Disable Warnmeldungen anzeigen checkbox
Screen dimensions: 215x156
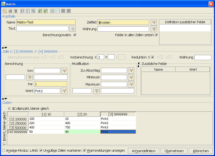pos(85,150)
